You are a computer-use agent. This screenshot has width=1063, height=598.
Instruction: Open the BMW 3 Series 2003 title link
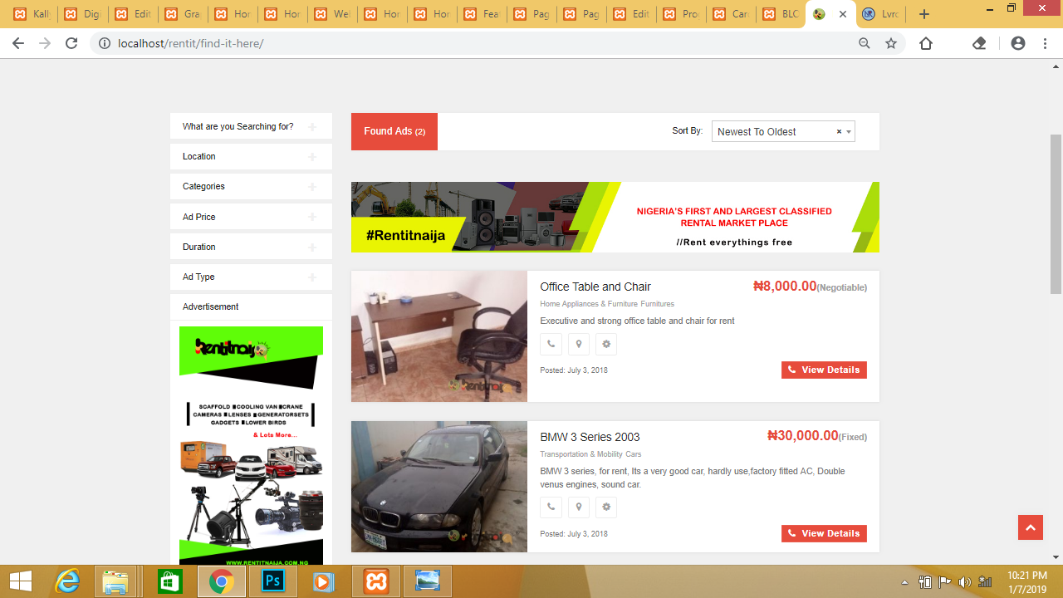click(590, 437)
